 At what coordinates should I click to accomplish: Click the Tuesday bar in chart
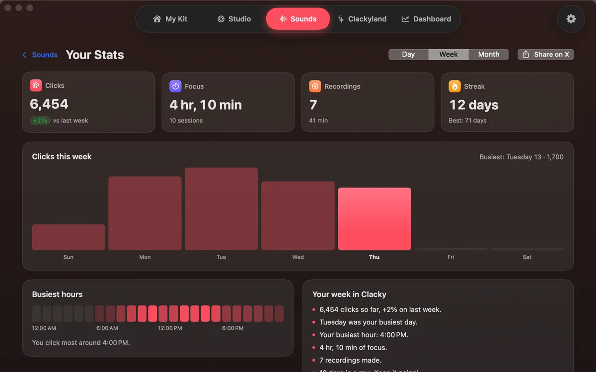click(x=222, y=209)
